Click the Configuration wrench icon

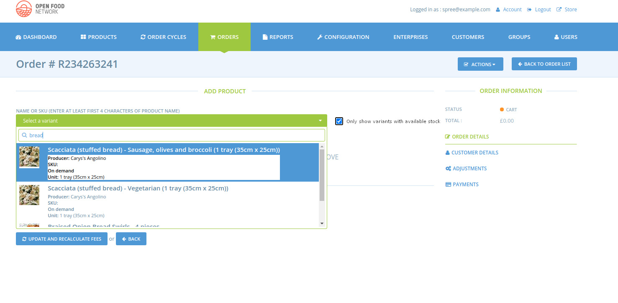click(320, 37)
